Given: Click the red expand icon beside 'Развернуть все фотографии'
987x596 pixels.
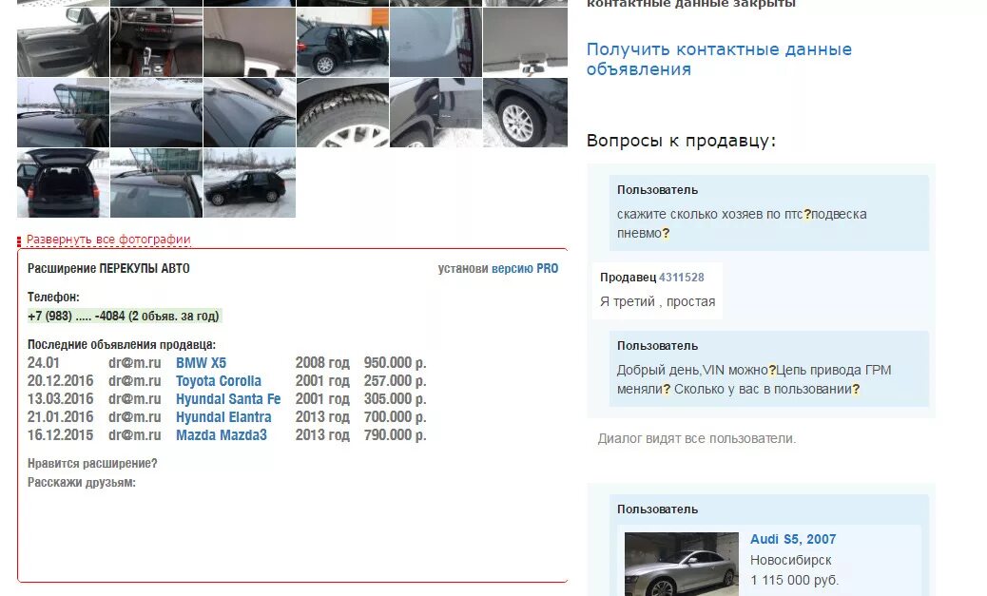Looking at the screenshot, I should tap(19, 241).
